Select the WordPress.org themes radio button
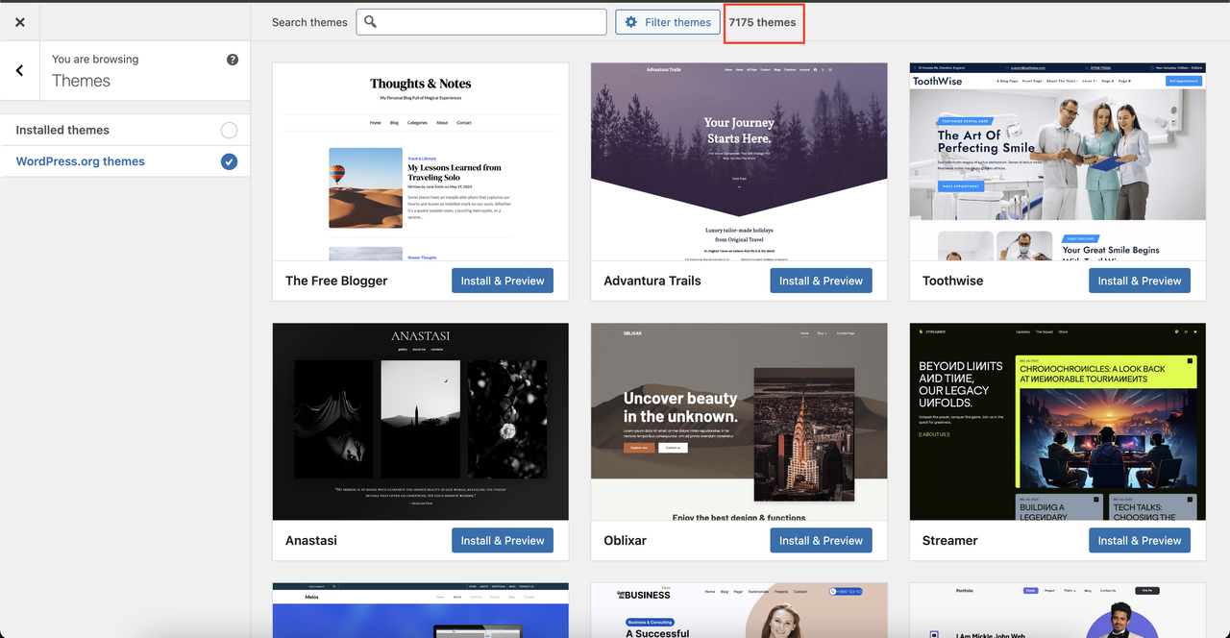 (x=229, y=161)
